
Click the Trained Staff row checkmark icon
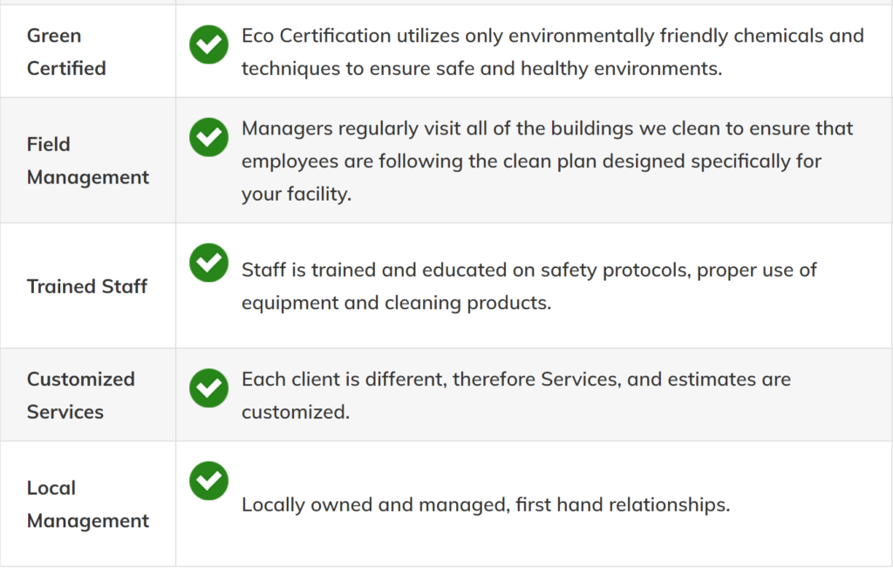pyautogui.click(x=209, y=263)
